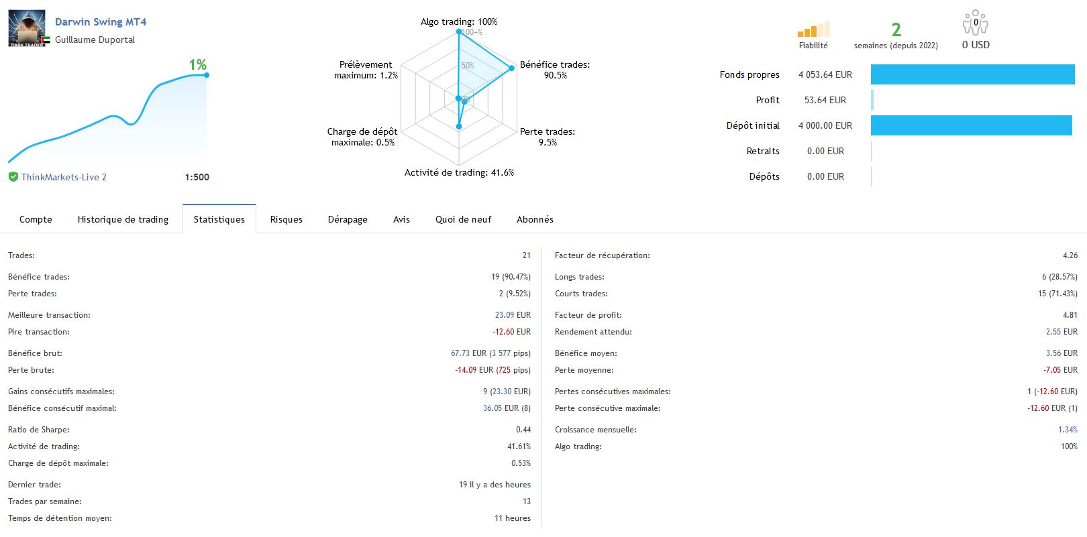The image size is (1087, 537).
Task: View the Abonnés tab
Action: (535, 219)
